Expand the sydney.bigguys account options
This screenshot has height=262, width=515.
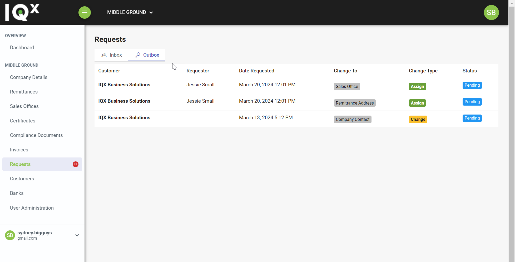point(77,235)
